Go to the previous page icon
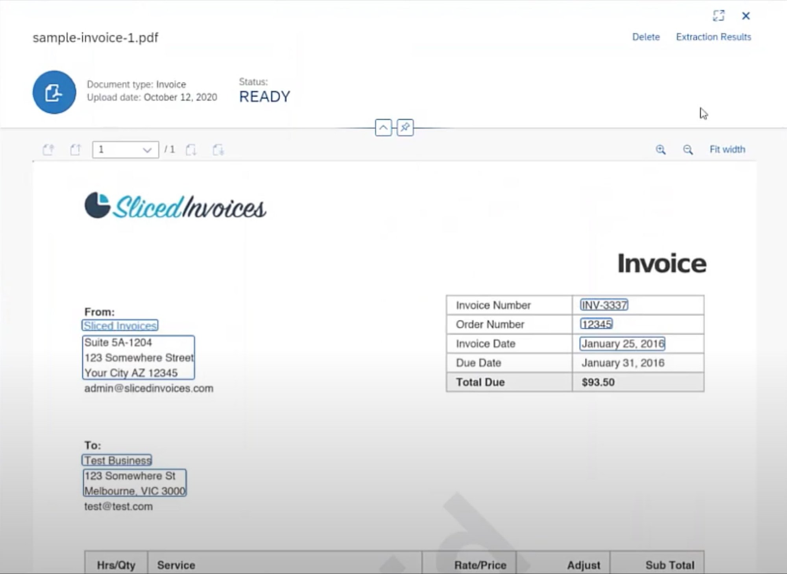The height and width of the screenshot is (574, 787). pos(75,149)
